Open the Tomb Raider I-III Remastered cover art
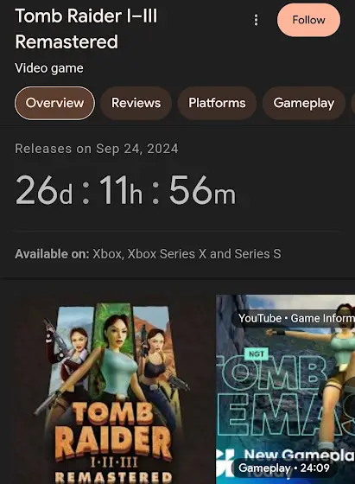The width and height of the screenshot is (355, 484). coord(113,389)
